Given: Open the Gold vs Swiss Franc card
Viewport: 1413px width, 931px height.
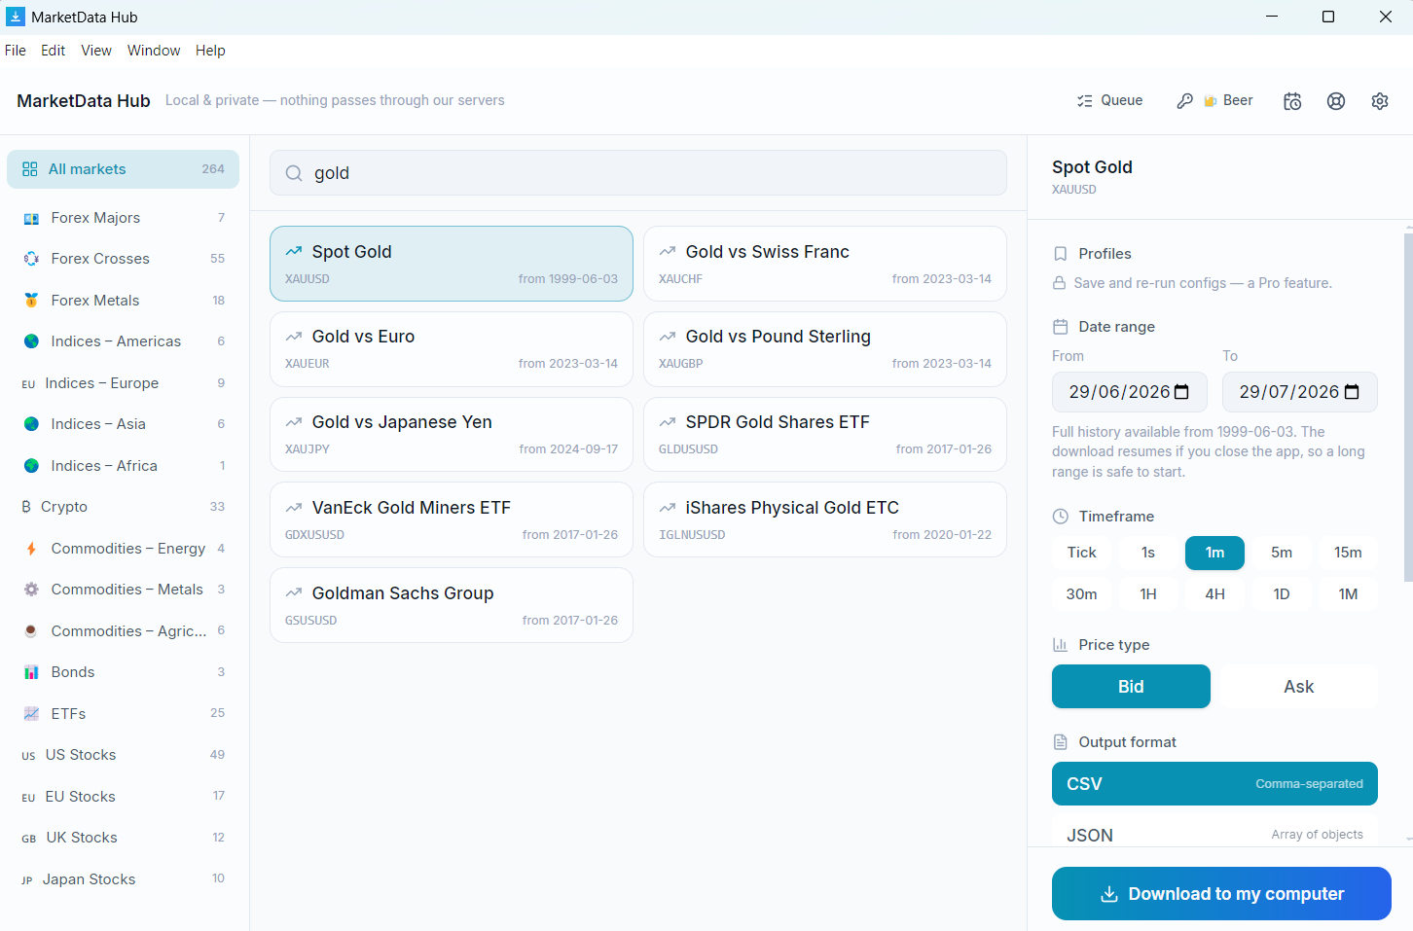Looking at the screenshot, I should pos(825,264).
